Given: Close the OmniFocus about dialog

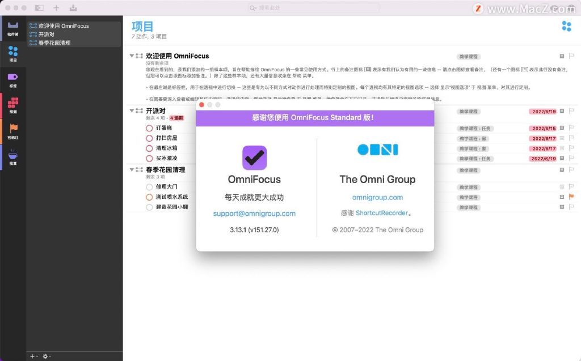Looking at the screenshot, I should pos(201,105).
